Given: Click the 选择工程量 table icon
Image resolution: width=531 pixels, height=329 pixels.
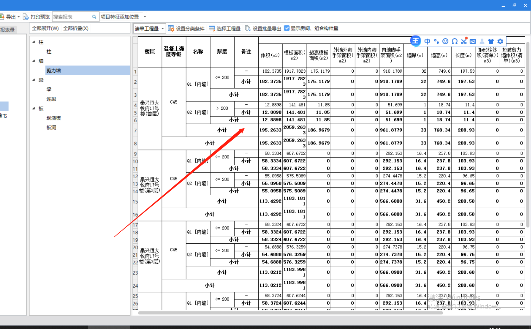Looking at the screenshot, I should (212, 28).
